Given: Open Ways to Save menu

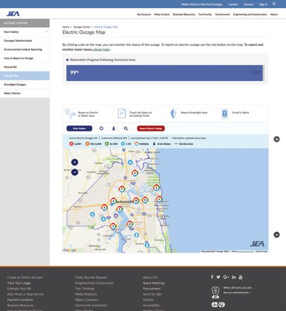Looking at the screenshot, I should click(x=162, y=15).
